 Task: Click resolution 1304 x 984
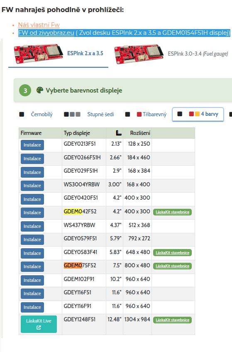pyautogui.click(x=137, y=320)
